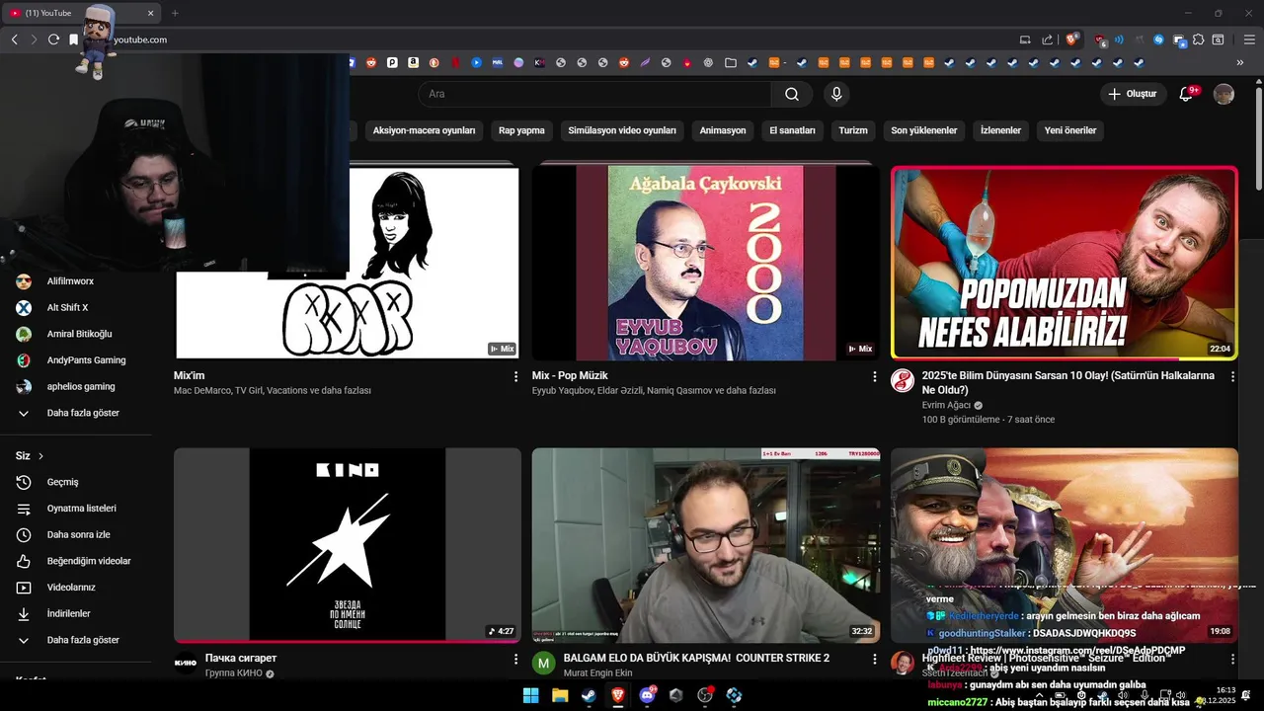1264x711 pixels.
Task: Open Discord from the taskbar
Action: pyautogui.click(x=647, y=695)
